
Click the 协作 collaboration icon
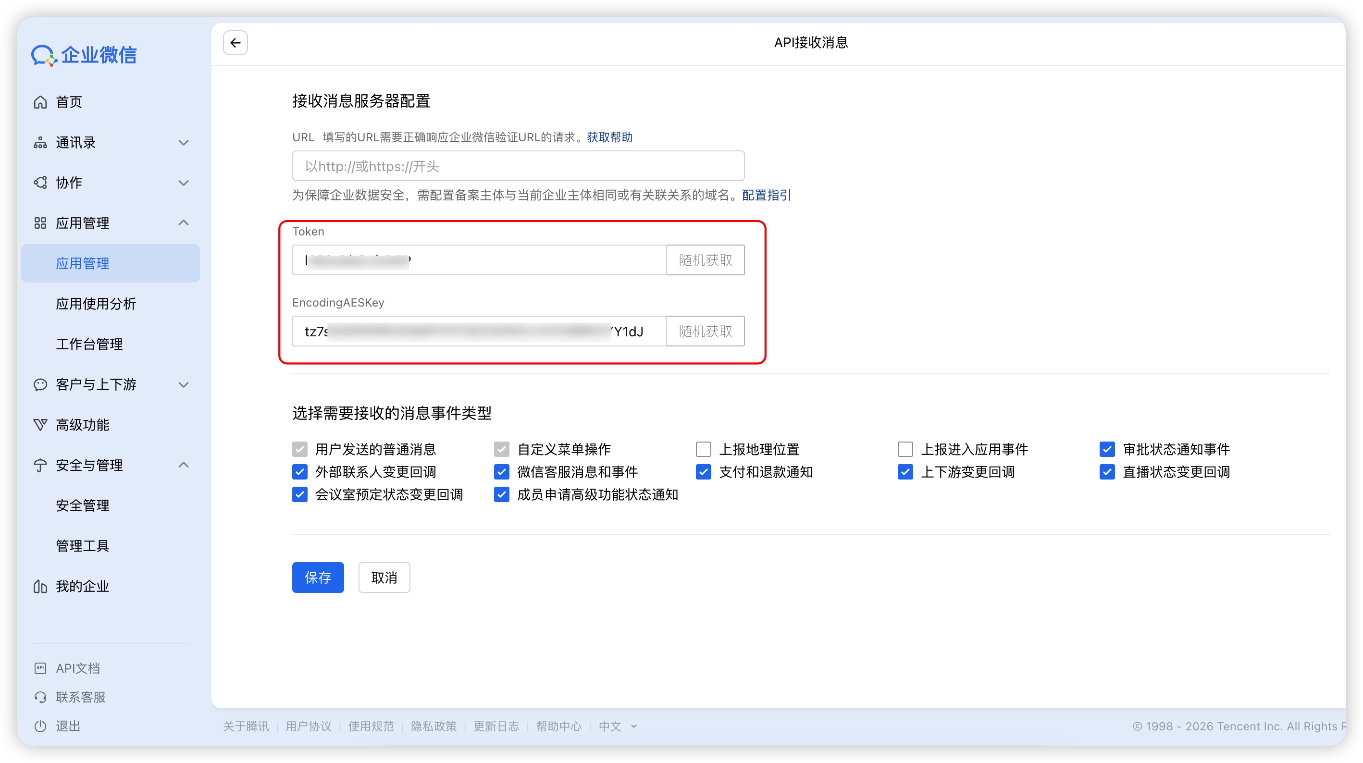(x=40, y=183)
